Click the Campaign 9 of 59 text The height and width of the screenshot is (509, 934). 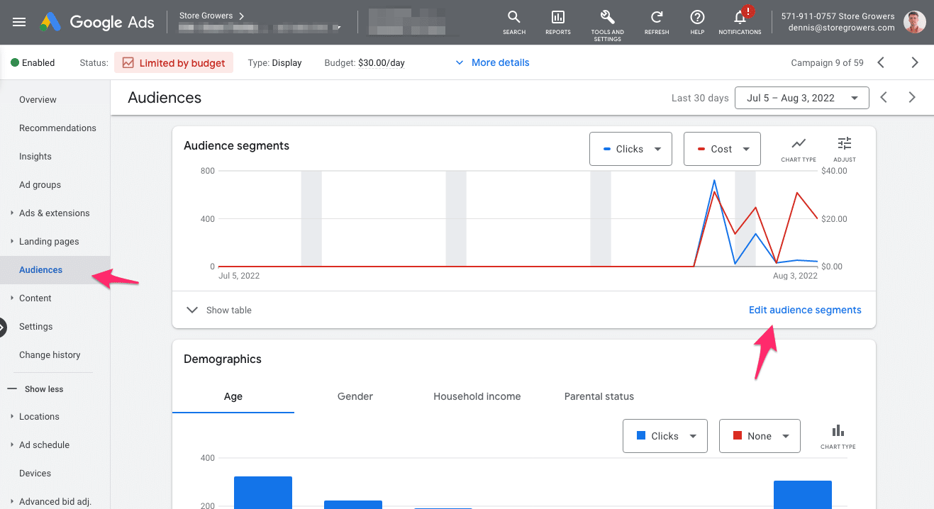point(827,62)
